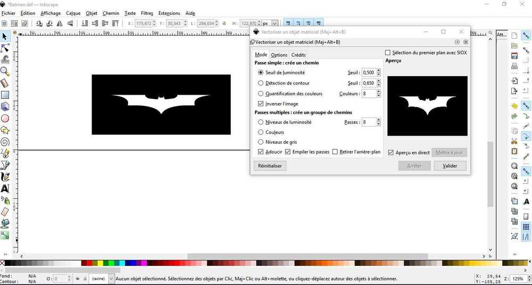Select the Zoom magnifier tool
Viewport: 532px width, 285px height.
[5, 71]
